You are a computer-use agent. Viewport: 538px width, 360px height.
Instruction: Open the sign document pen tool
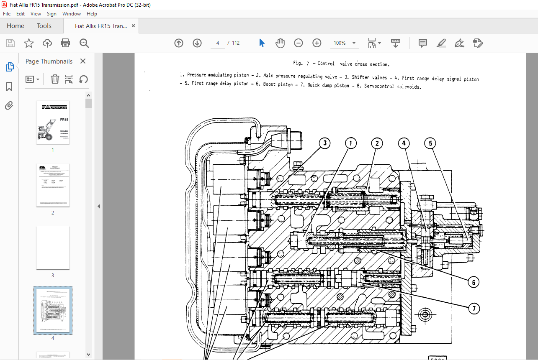pyautogui.click(x=460, y=43)
